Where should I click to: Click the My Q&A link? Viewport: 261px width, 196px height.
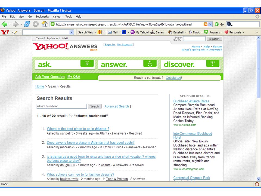point(74,77)
